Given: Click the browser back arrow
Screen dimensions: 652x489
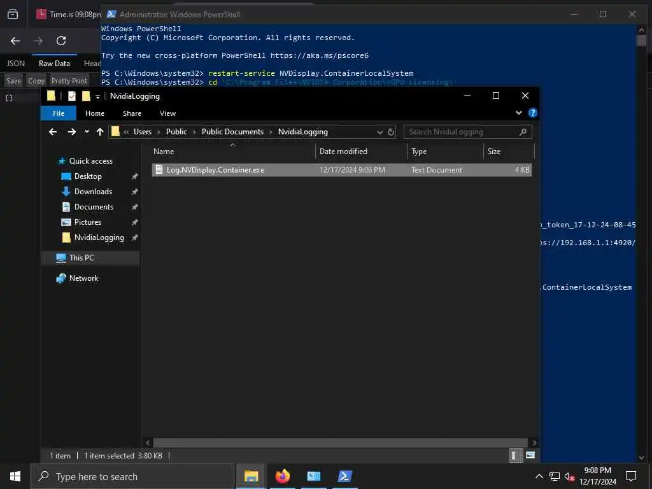Looking at the screenshot, I should pos(15,41).
